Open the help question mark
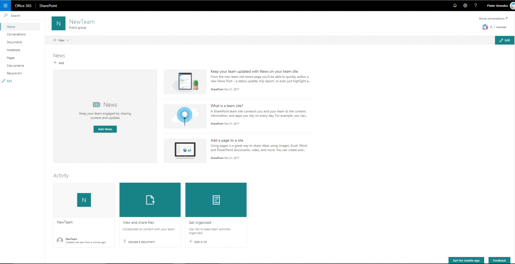The image size is (515, 264). pos(475,5)
